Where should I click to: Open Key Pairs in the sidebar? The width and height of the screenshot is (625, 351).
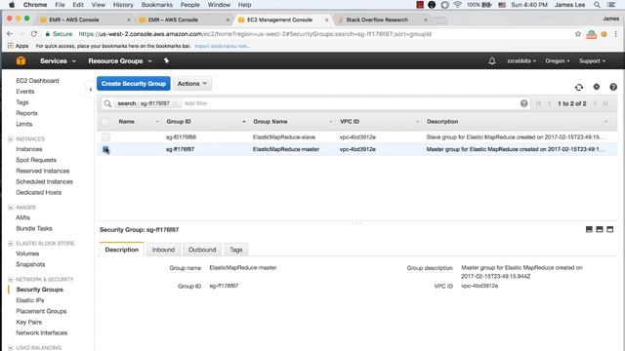click(x=28, y=322)
